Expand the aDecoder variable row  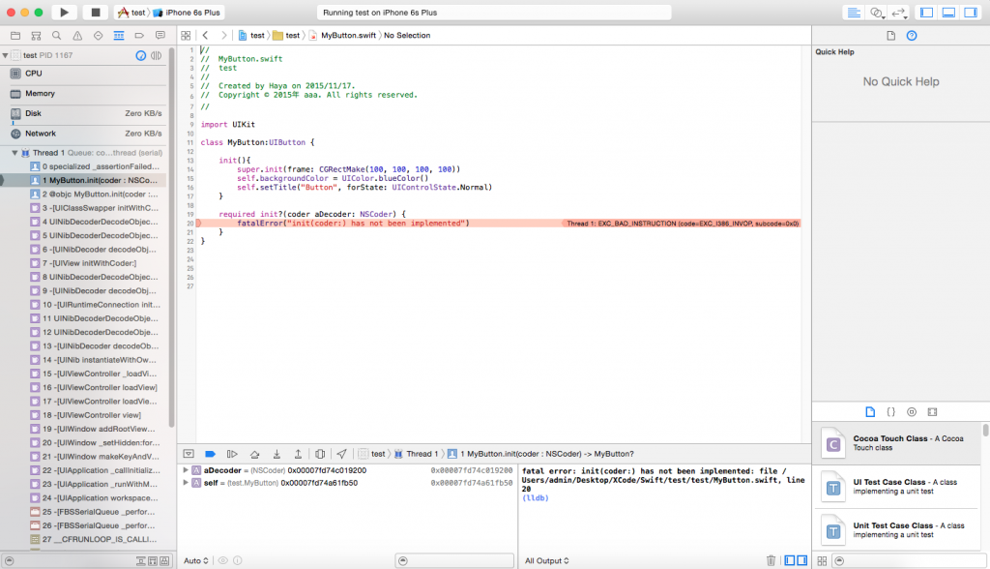pos(186,469)
